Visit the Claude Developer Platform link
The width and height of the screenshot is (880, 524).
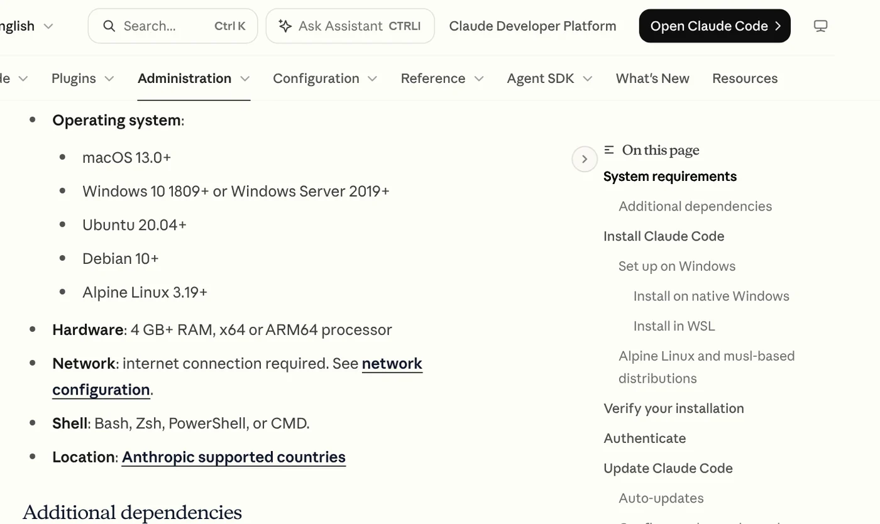pyautogui.click(x=532, y=26)
